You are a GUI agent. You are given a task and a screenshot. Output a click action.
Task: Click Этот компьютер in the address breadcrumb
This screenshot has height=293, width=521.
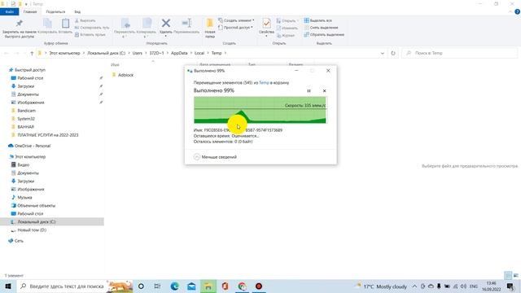[65, 53]
